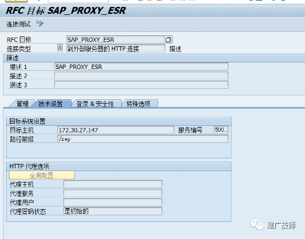
Task: Click the 服务编号 label
Action: tap(190, 130)
